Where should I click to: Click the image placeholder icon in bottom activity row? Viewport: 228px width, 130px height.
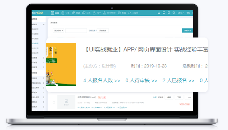pyautogui.click(x=66, y=101)
